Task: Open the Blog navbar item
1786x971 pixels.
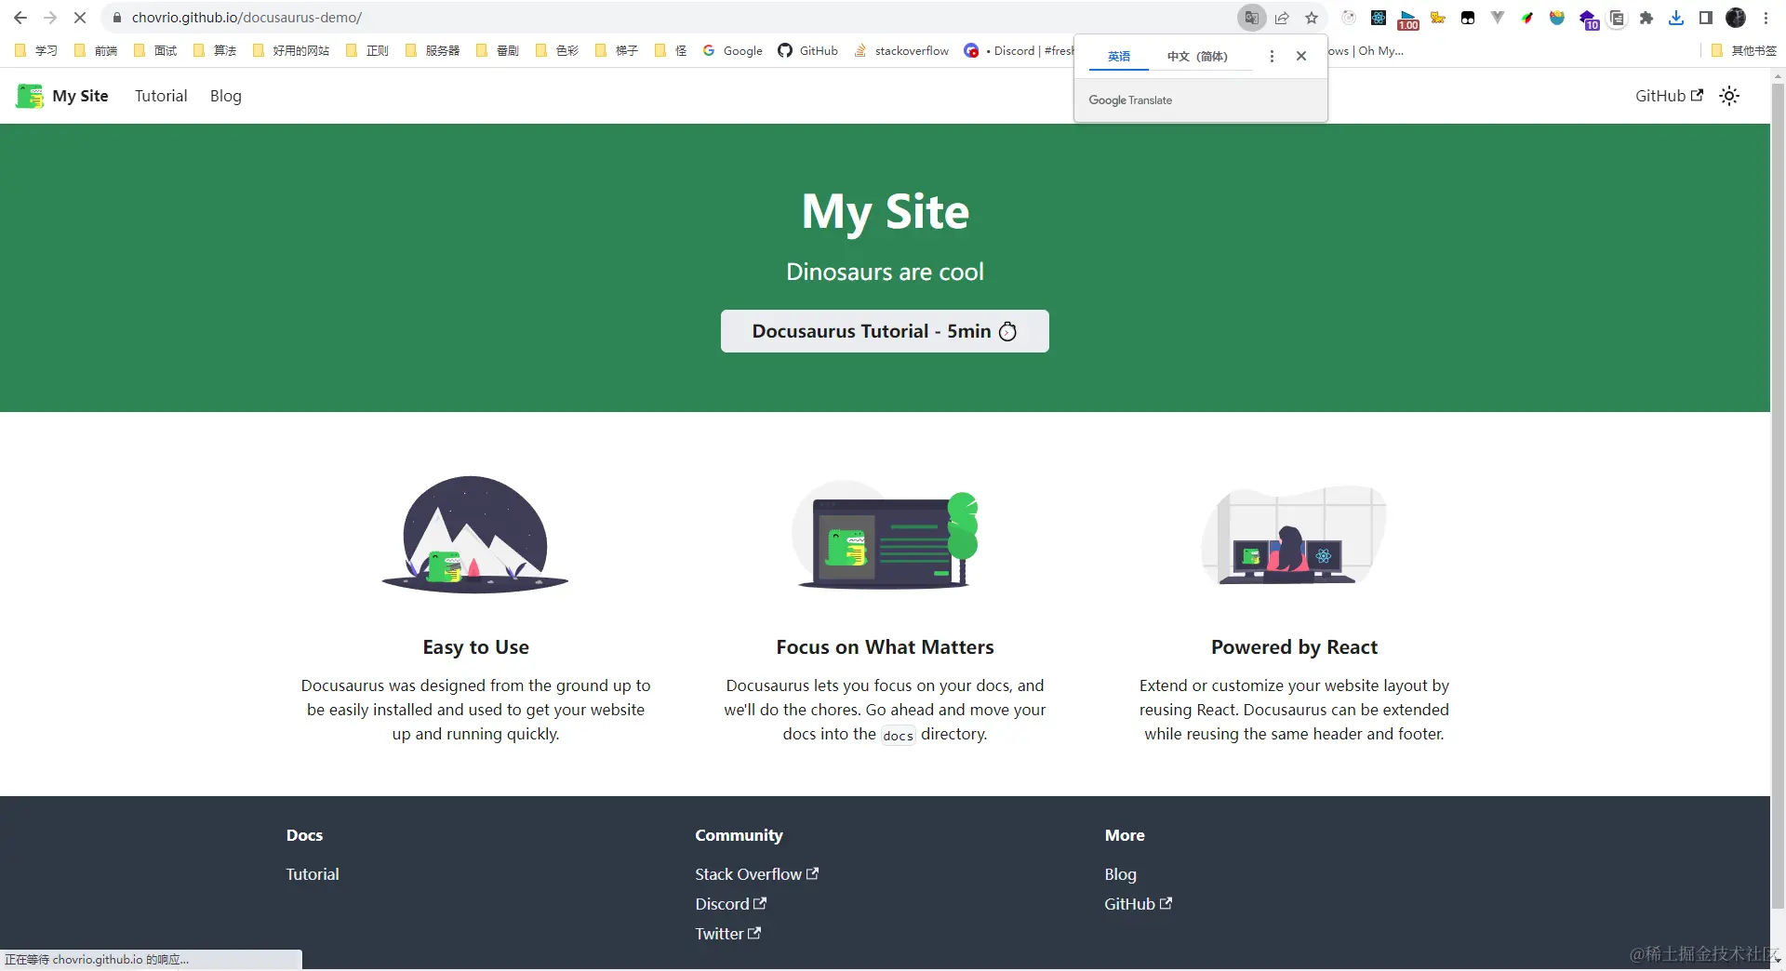Action: (x=226, y=96)
